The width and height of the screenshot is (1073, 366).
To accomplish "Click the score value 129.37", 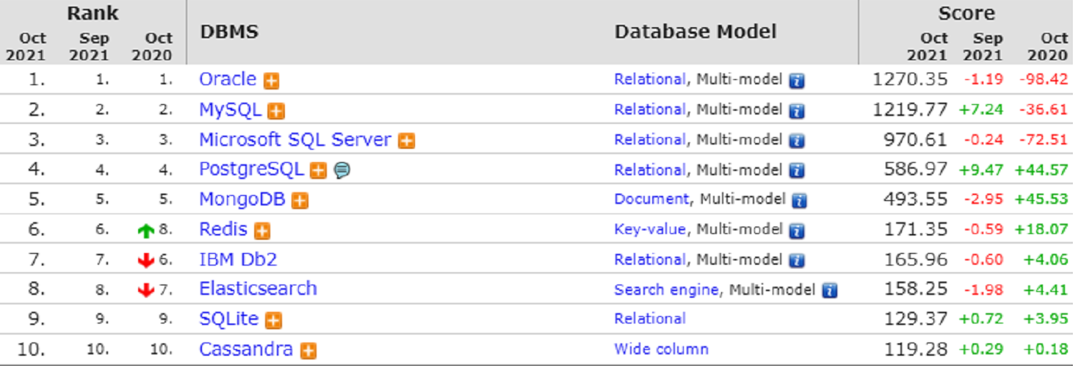I will (917, 319).
